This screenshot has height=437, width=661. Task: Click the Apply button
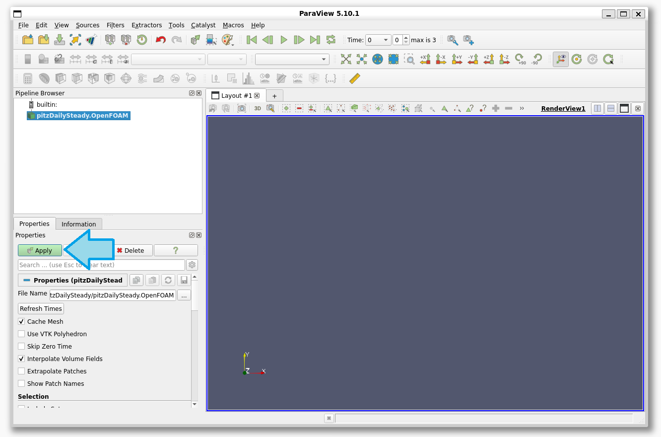click(40, 251)
